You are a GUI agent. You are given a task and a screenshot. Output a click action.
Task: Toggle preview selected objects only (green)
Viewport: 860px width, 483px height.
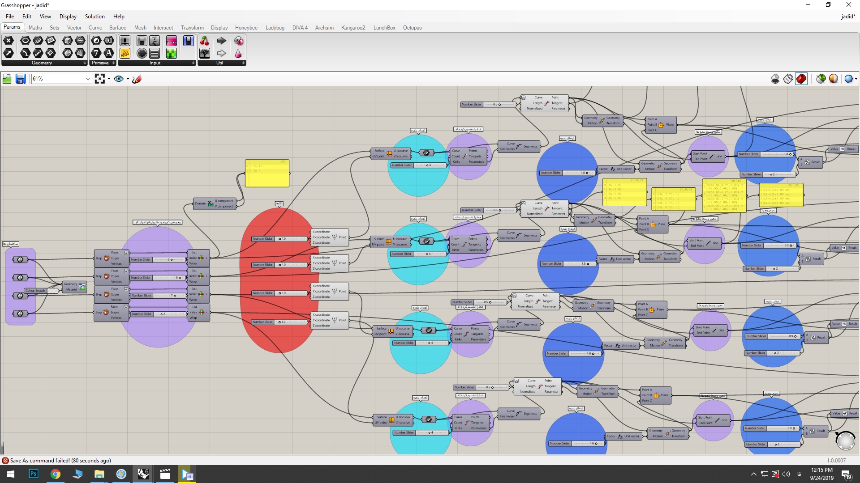pos(821,79)
